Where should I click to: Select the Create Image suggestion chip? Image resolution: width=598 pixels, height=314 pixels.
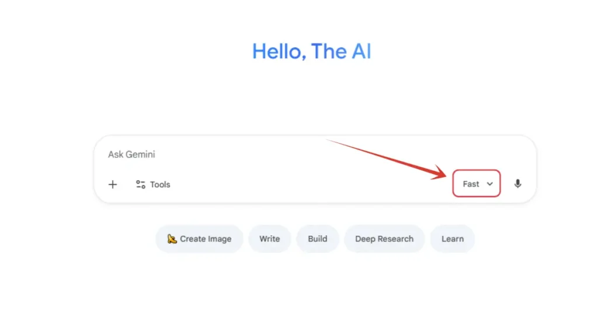point(199,239)
